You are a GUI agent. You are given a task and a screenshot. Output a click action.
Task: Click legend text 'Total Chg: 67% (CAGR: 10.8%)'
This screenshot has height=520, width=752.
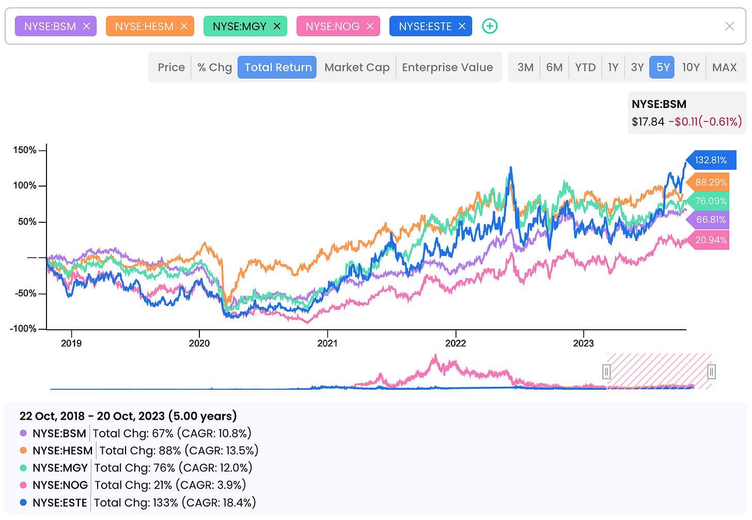click(172, 433)
